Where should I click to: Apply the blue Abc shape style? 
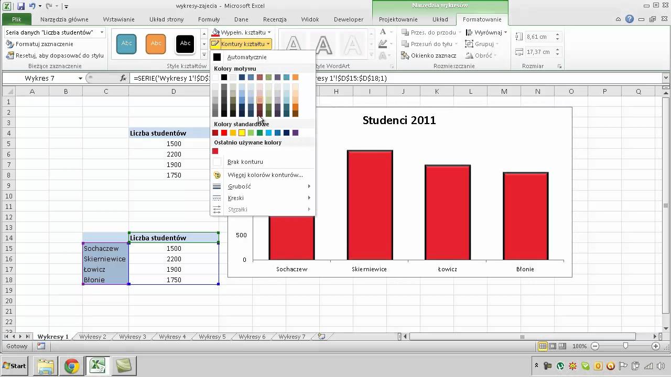pyautogui.click(x=127, y=43)
